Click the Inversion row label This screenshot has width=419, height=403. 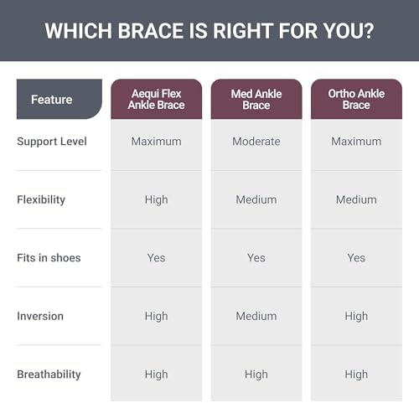point(40,316)
